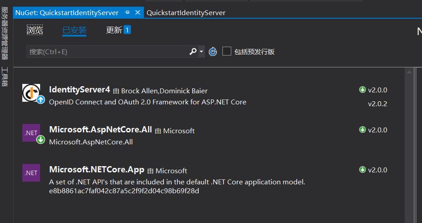The height and width of the screenshot is (223, 422).
Task: Show the 更新 (Updates) tab
Action: (114, 30)
